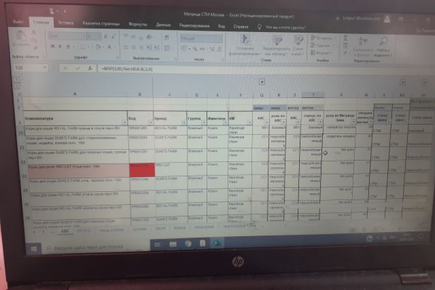Open the Формат cells menu

pyautogui.click(x=321, y=53)
